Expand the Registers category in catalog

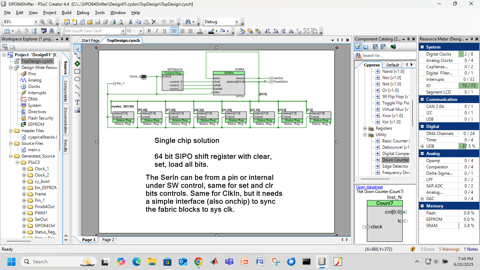[365, 128]
